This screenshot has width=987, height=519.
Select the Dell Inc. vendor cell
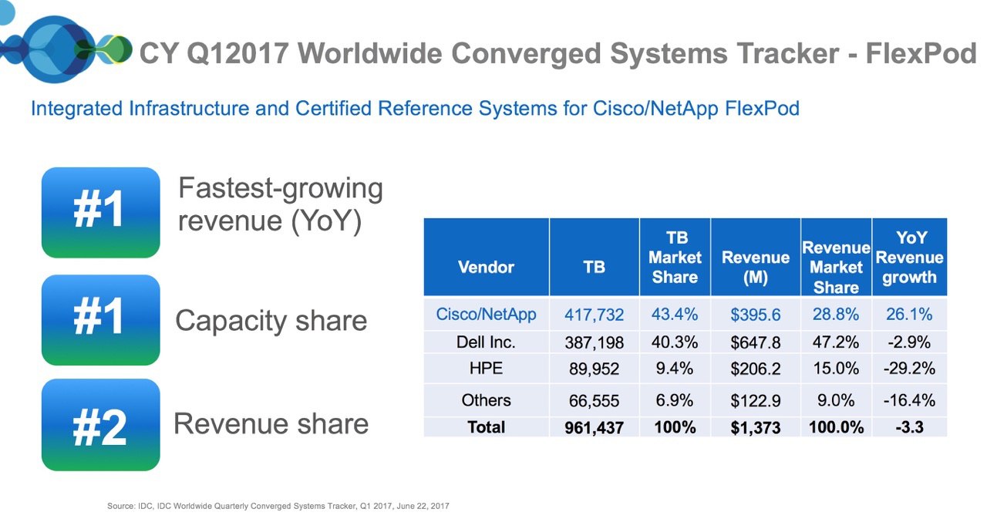(x=486, y=341)
